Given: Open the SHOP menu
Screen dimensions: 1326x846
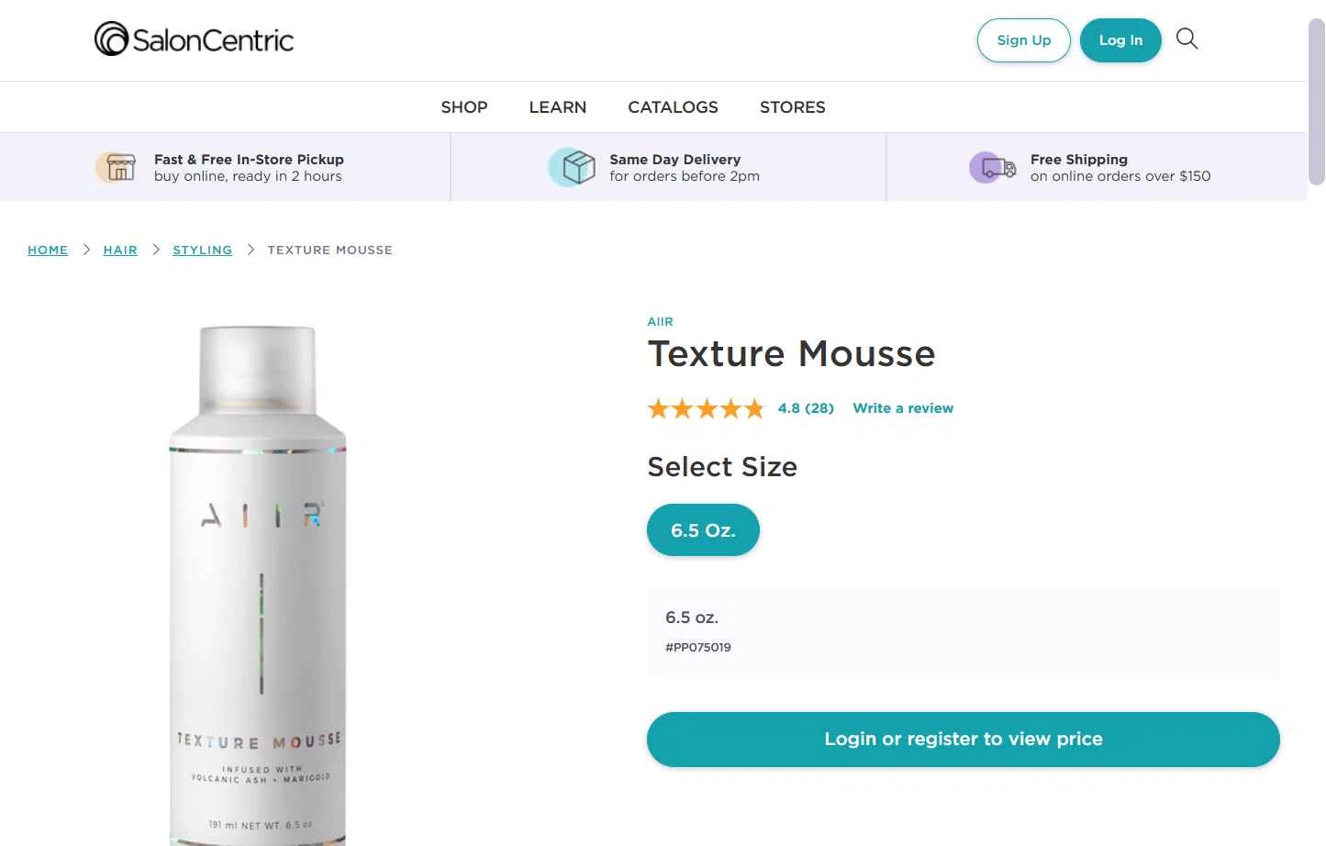Looking at the screenshot, I should (x=464, y=107).
